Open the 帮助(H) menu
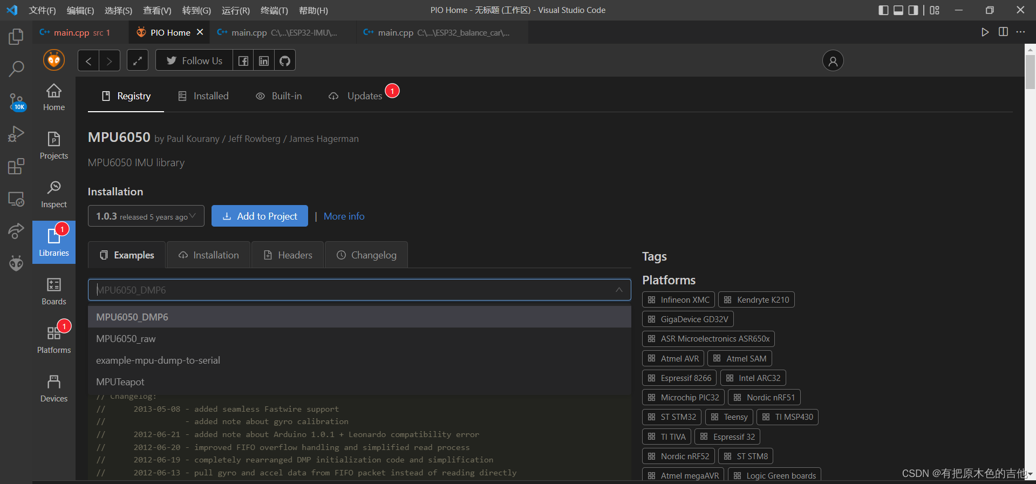1036x484 pixels. pyautogui.click(x=313, y=10)
